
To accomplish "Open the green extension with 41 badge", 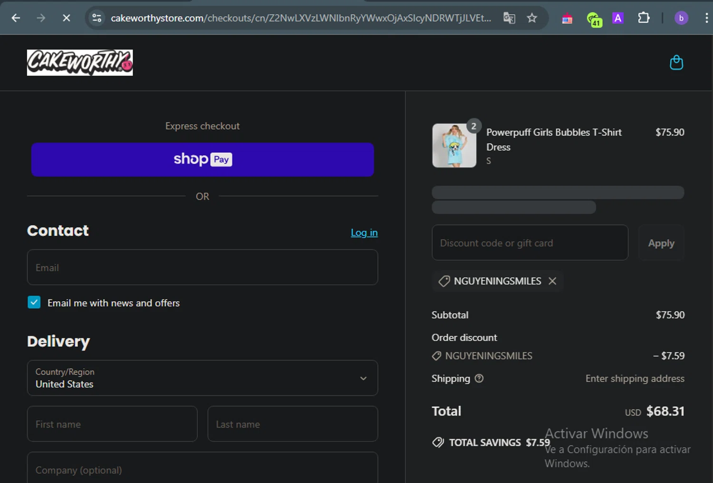I will (594, 19).
